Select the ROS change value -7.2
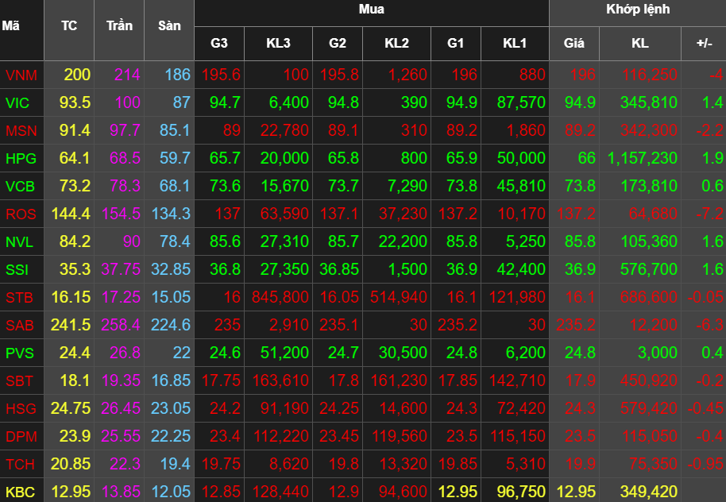The image size is (726, 502). pyautogui.click(x=705, y=214)
